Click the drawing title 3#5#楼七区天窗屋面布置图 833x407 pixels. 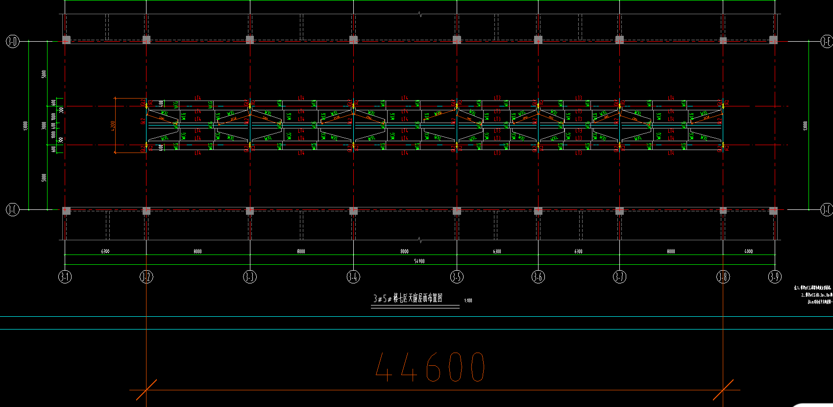tap(408, 298)
